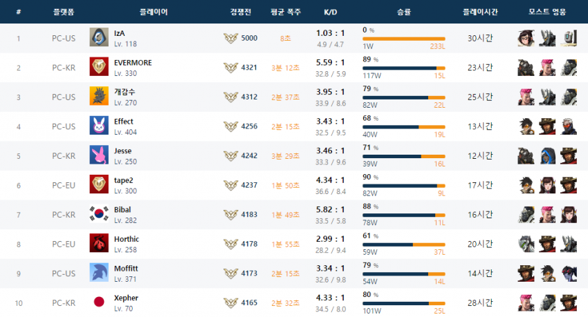Click the 평균 폭주 column header
Image resolution: width=588 pixels, height=317 pixels.
(x=286, y=12)
